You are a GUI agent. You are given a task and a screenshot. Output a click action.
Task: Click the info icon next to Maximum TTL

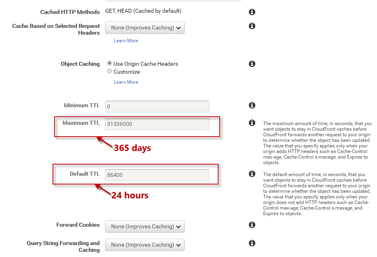(x=252, y=123)
